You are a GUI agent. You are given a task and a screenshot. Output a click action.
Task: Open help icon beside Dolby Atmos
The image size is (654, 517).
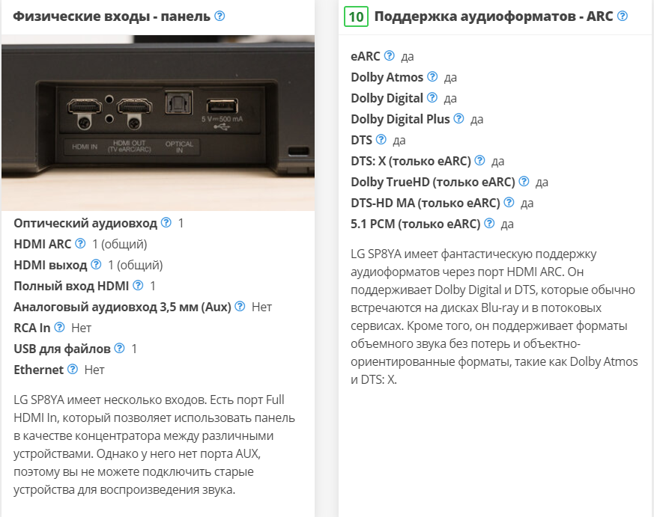point(432,76)
